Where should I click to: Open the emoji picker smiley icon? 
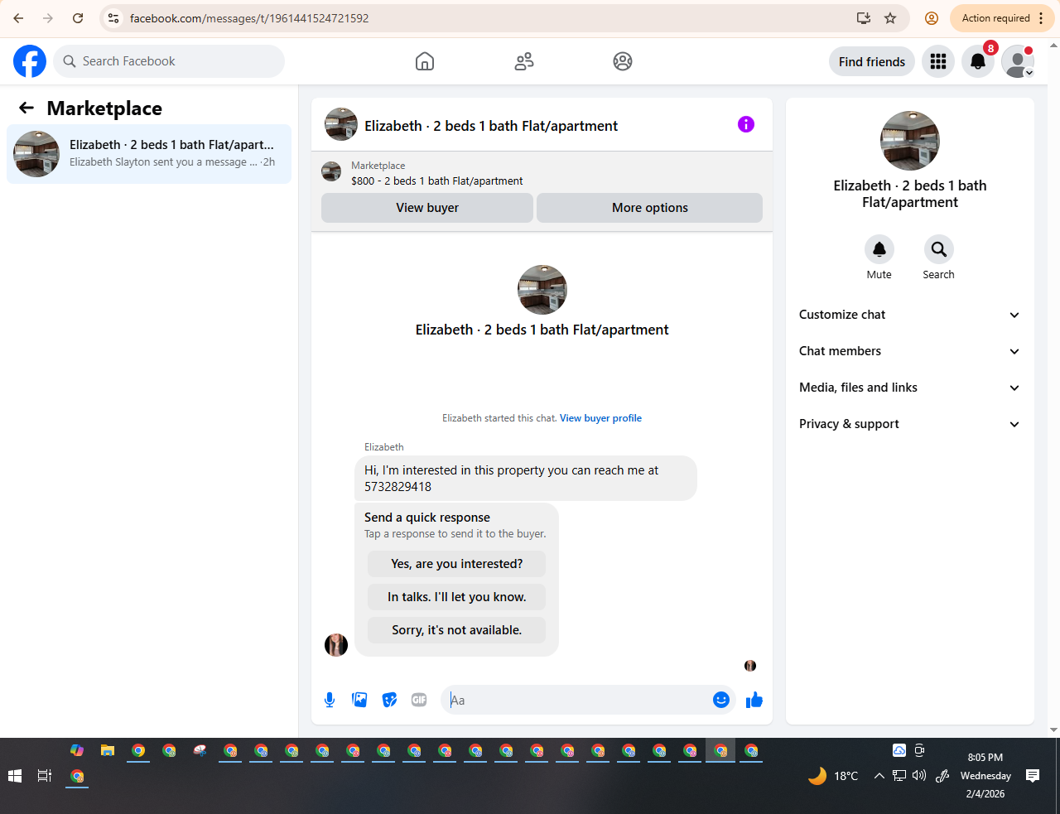point(721,700)
